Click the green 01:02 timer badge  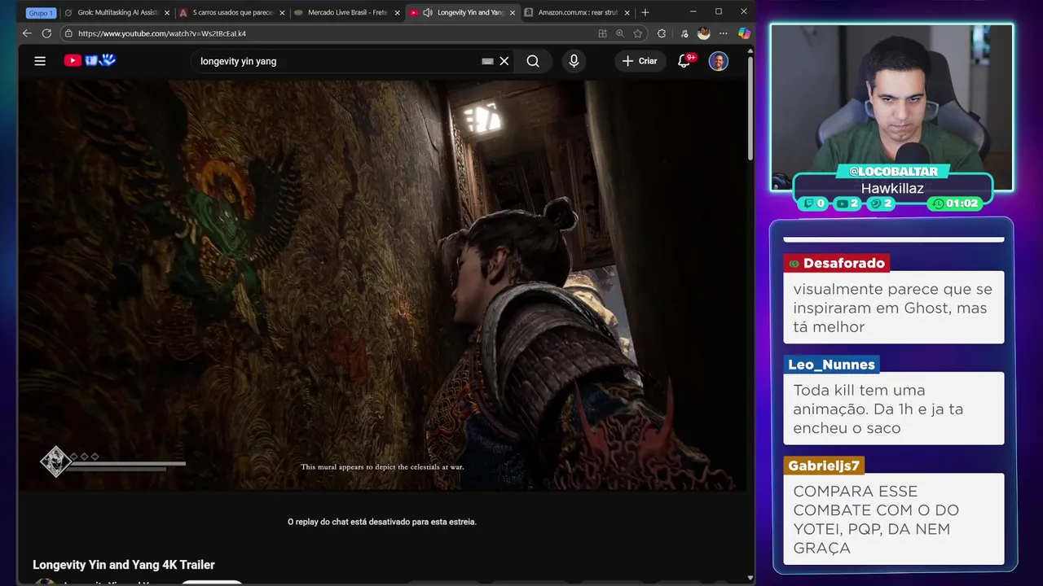955,203
